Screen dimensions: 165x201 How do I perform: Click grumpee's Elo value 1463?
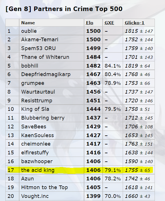tap(93, 83)
